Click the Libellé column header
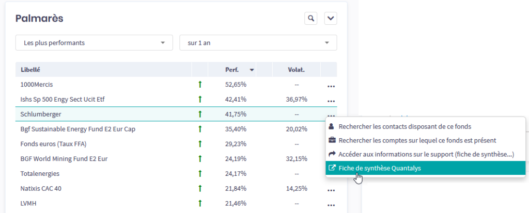The height and width of the screenshot is (213, 529). tap(31, 70)
